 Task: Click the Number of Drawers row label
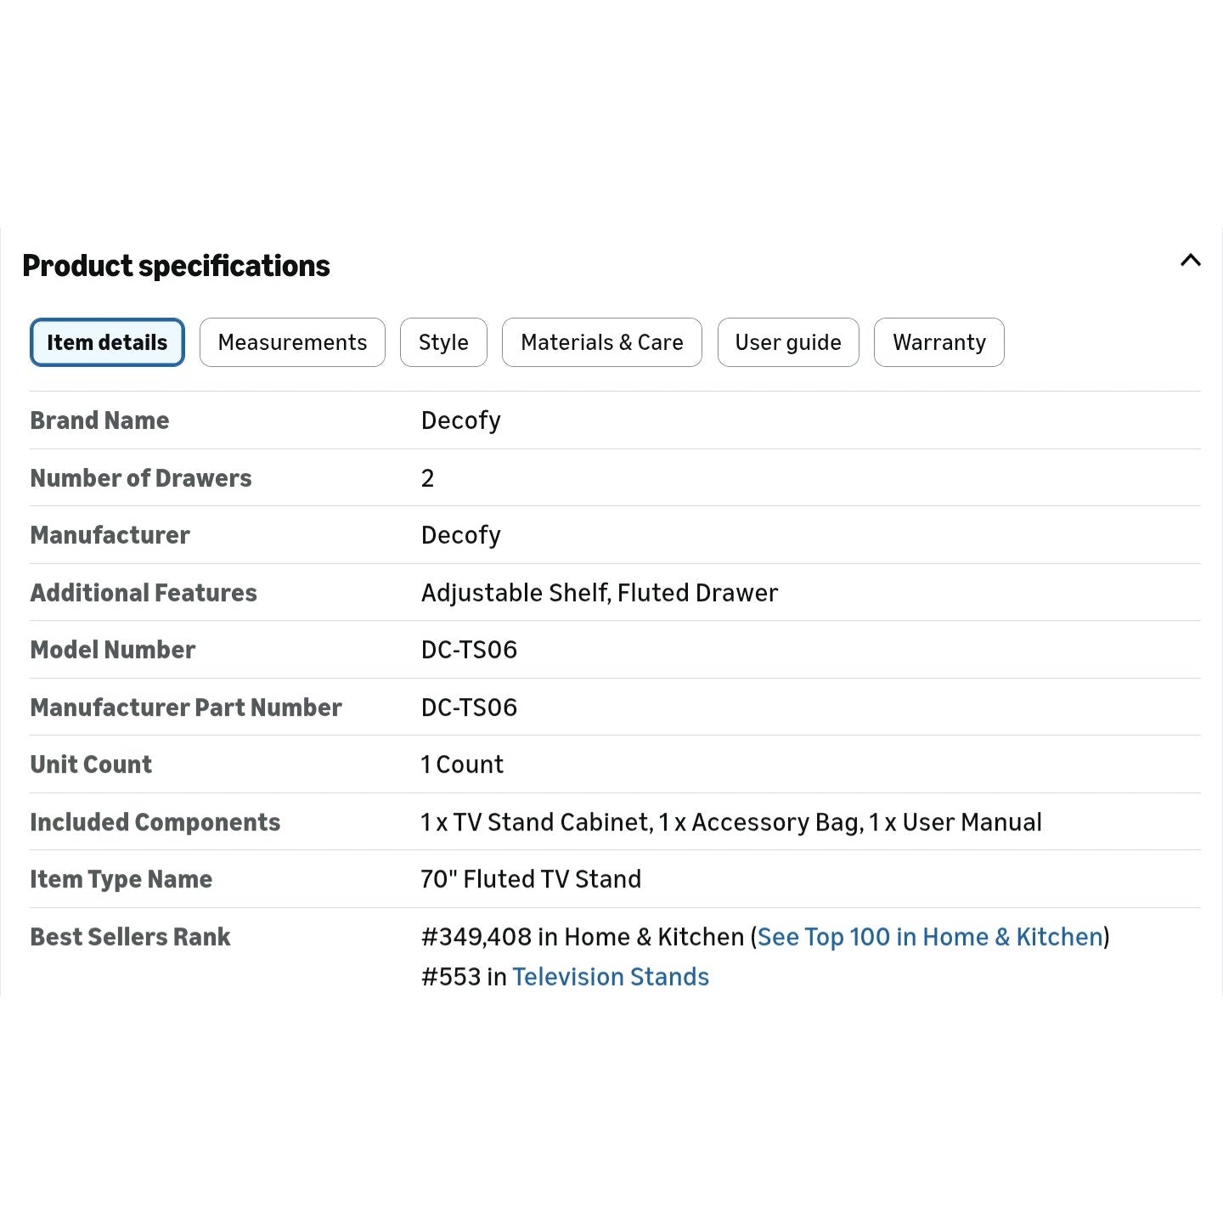(x=141, y=478)
